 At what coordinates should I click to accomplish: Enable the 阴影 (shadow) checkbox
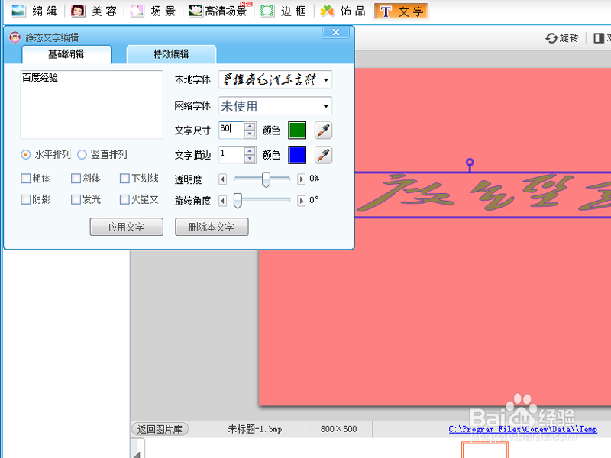point(26,199)
